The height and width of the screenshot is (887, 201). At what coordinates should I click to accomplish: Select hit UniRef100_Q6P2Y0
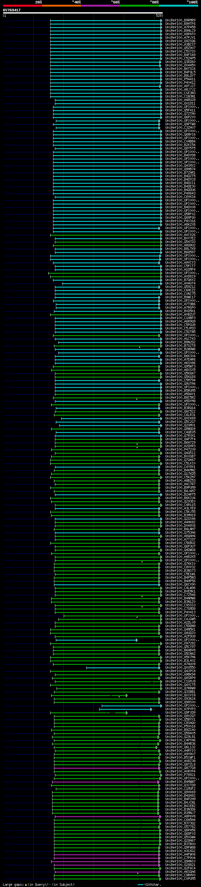click(x=180, y=117)
